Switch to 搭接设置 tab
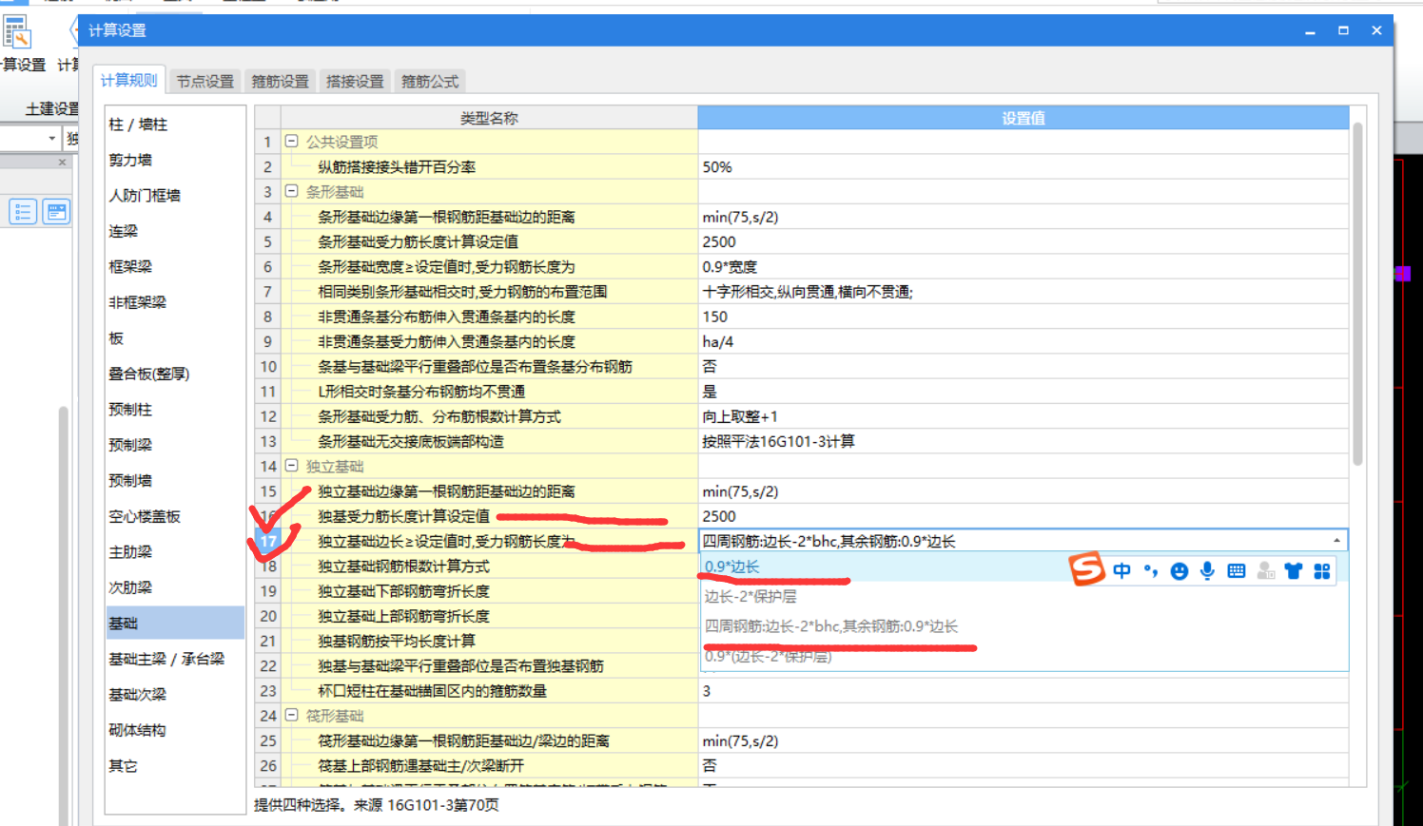The width and height of the screenshot is (1423, 826). [355, 82]
